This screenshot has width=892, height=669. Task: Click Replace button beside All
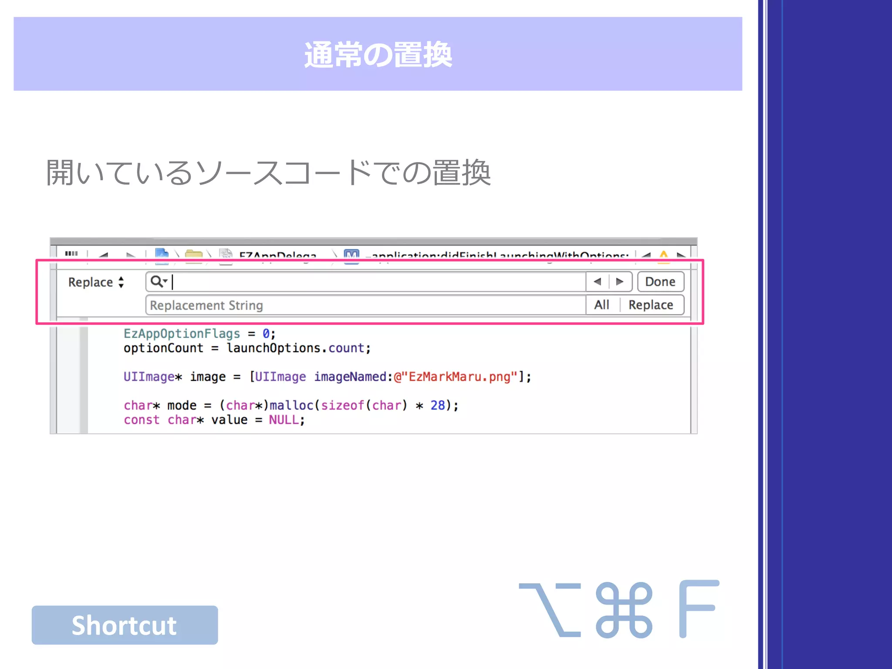click(651, 305)
